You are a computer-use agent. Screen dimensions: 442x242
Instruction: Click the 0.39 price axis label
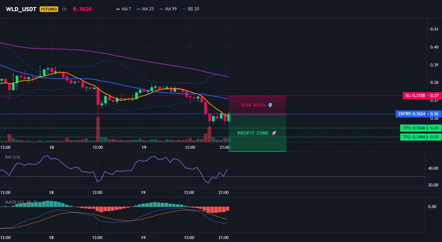point(434,65)
